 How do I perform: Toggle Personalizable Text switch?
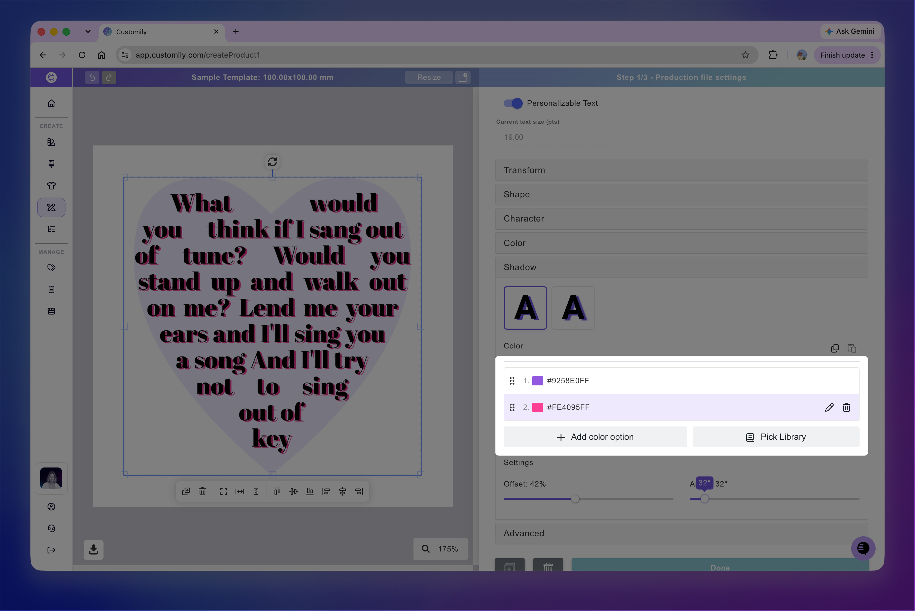(x=513, y=103)
